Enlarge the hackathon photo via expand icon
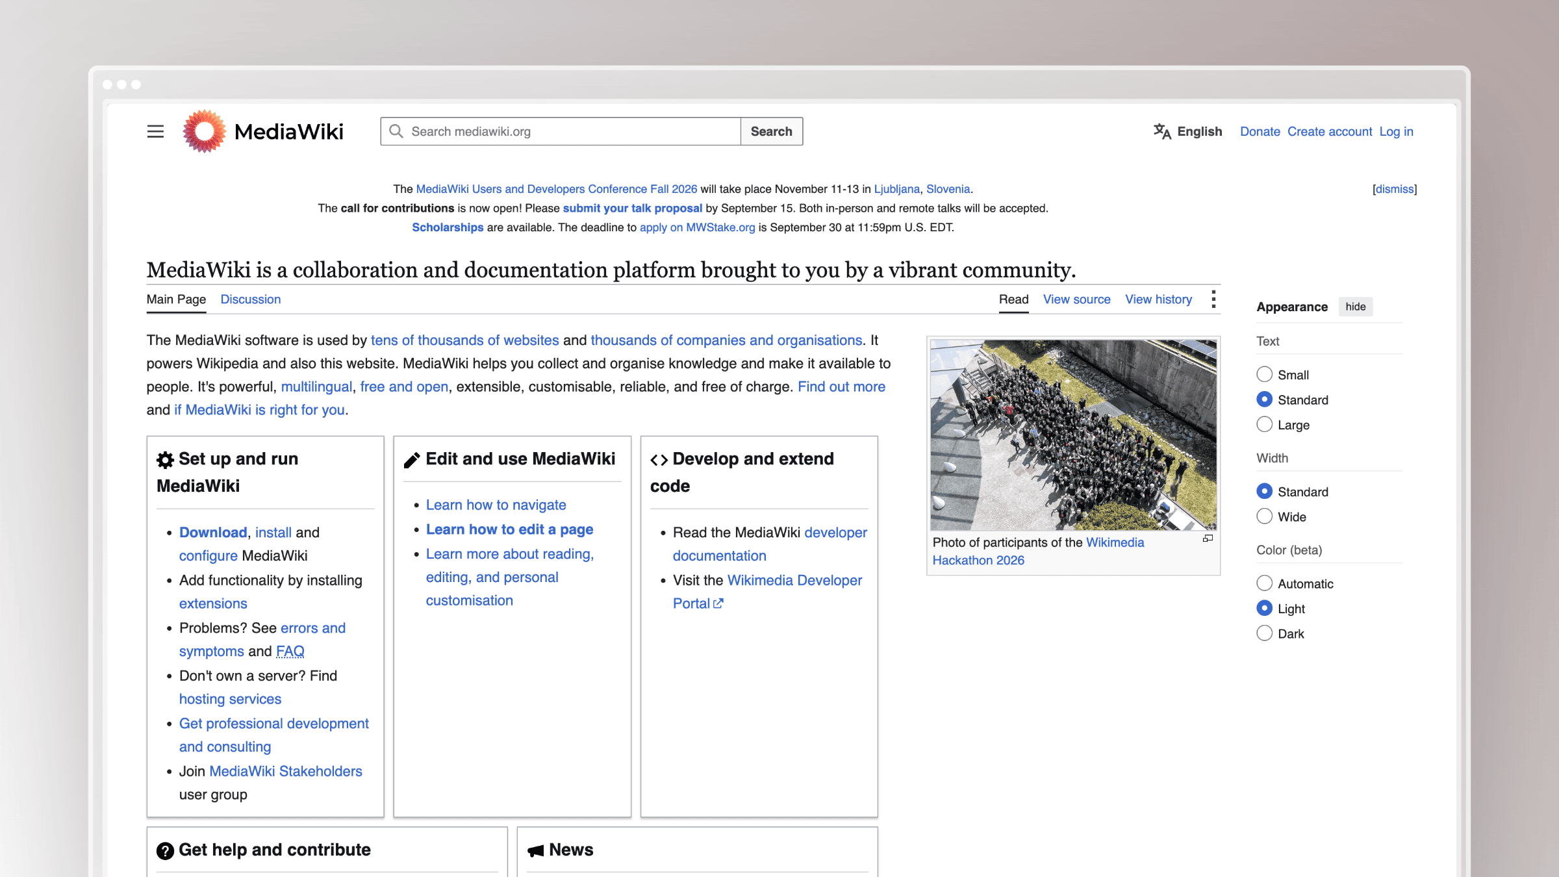 tap(1208, 539)
